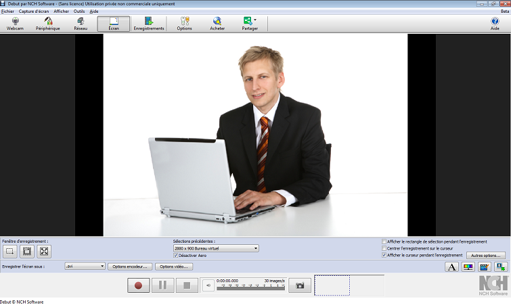Click the Acheter toolbar icon
The image size is (511, 305).
(x=217, y=24)
